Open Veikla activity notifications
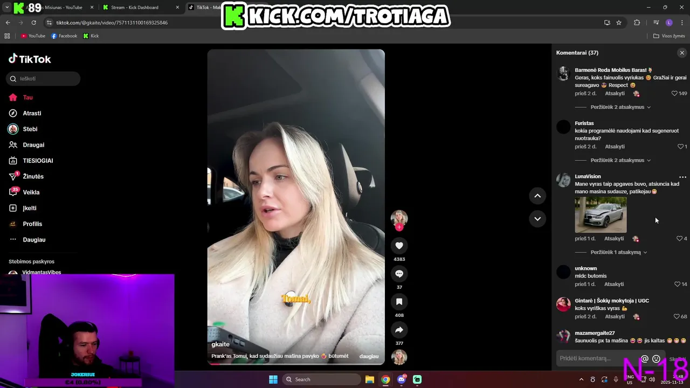This screenshot has width=690, height=388. coord(31,192)
